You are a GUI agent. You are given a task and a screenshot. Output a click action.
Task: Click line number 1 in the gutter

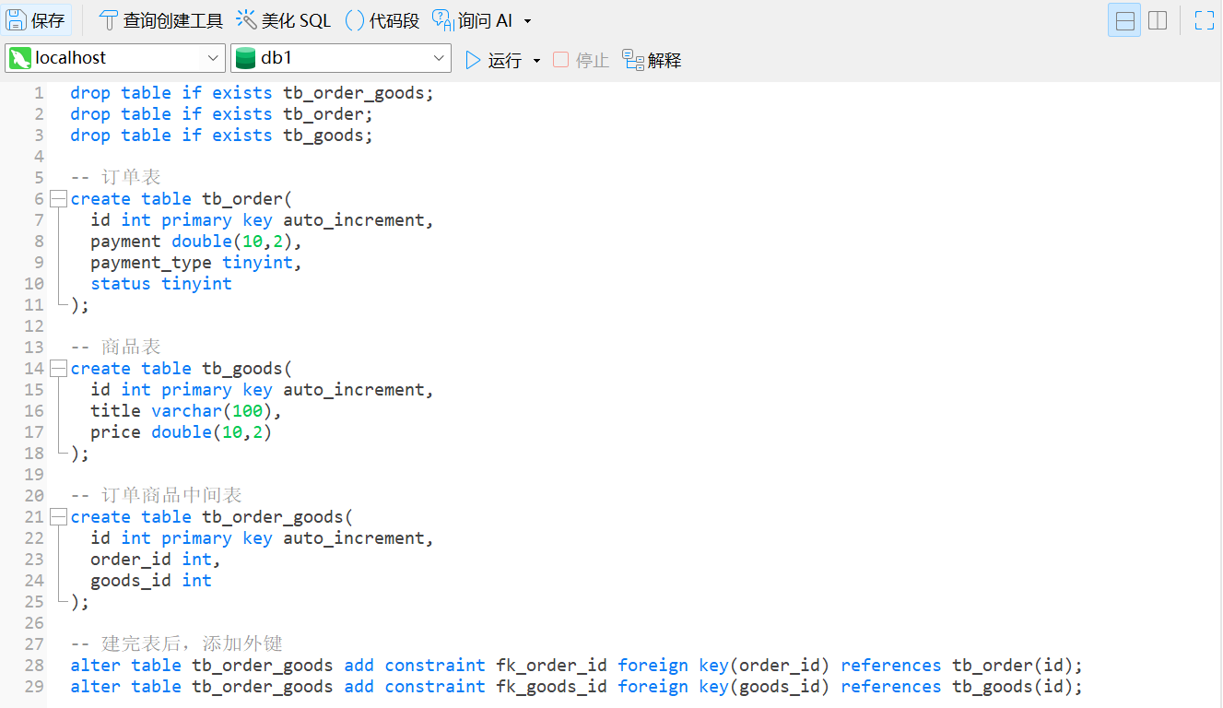click(39, 93)
